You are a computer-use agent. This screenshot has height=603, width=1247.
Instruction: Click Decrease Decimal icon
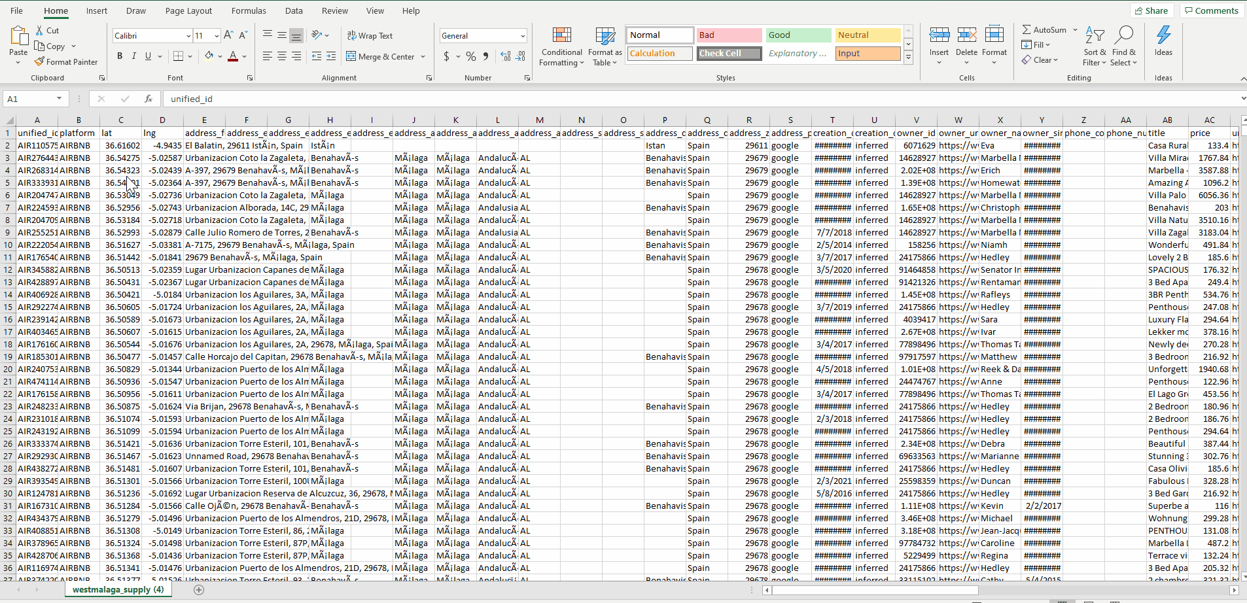coord(521,57)
